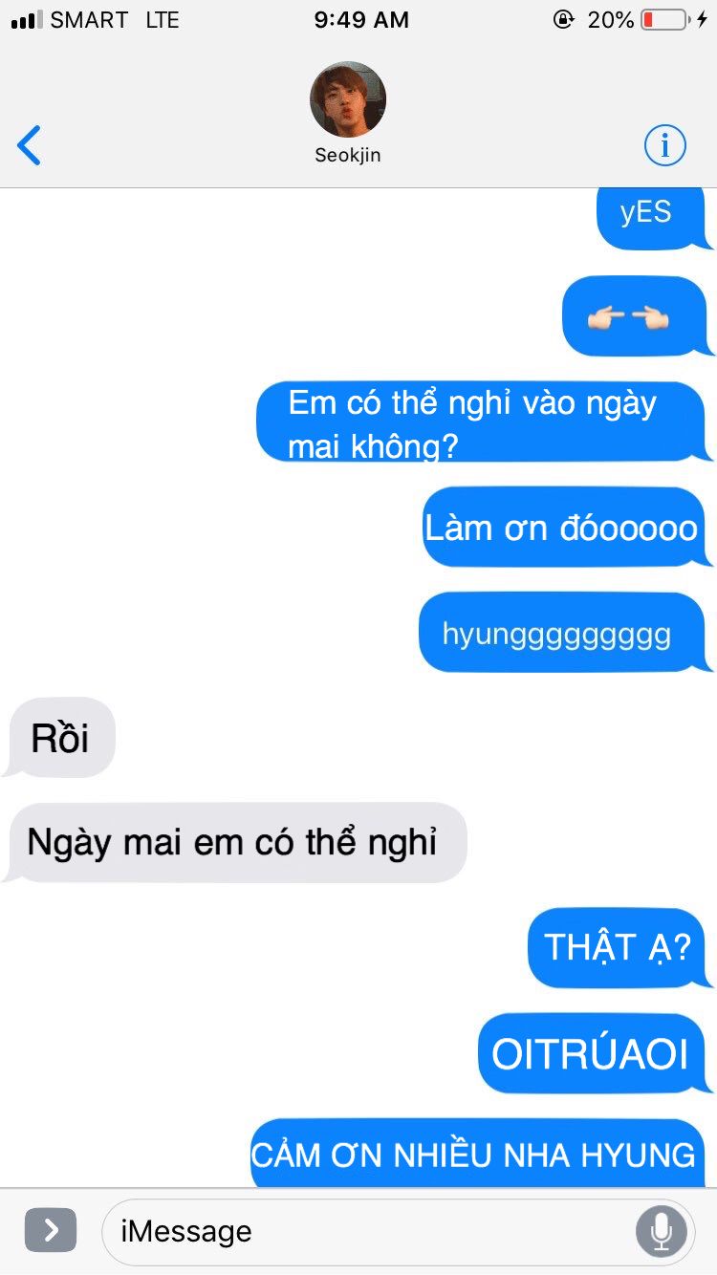Tap Seokjin's contact profile photo
Viewport: 717px width, 1275px height.
[348, 99]
